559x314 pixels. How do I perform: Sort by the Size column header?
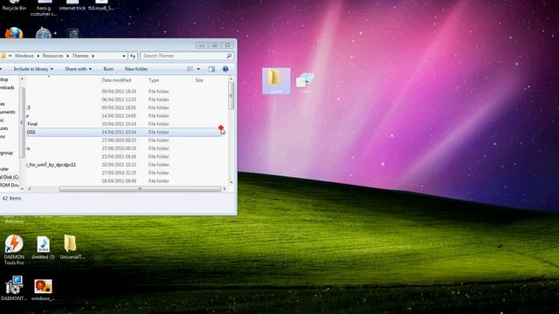click(199, 80)
